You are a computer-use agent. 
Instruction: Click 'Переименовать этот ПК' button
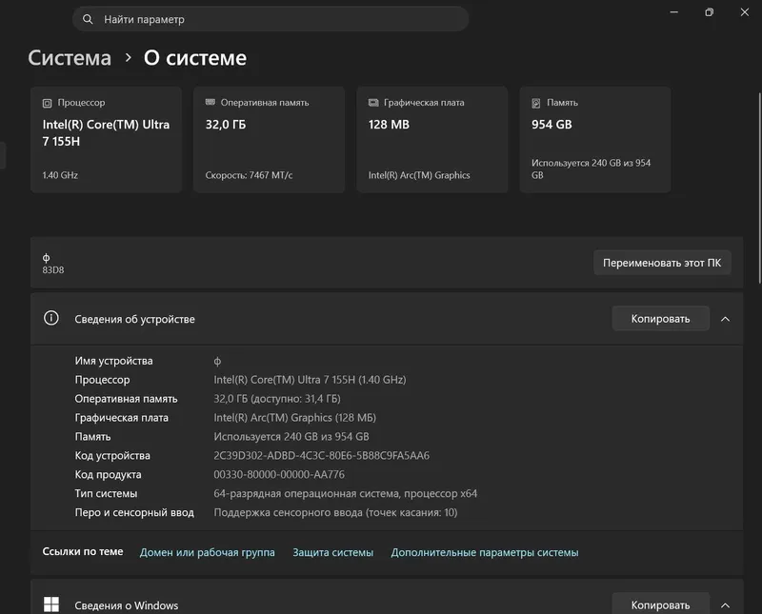(x=662, y=263)
